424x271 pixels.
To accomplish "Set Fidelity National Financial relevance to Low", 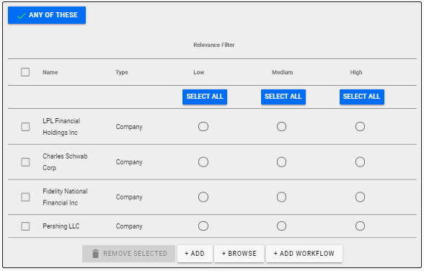I will point(203,197).
